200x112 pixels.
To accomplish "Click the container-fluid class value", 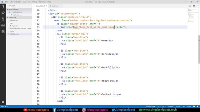I will pos(78,17).
